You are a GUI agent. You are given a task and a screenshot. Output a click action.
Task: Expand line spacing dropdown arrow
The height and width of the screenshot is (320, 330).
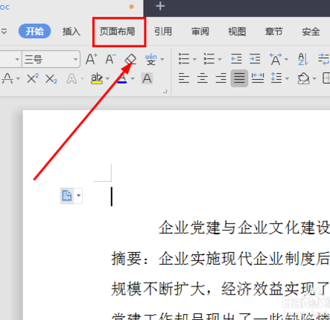tap(288, 79)
